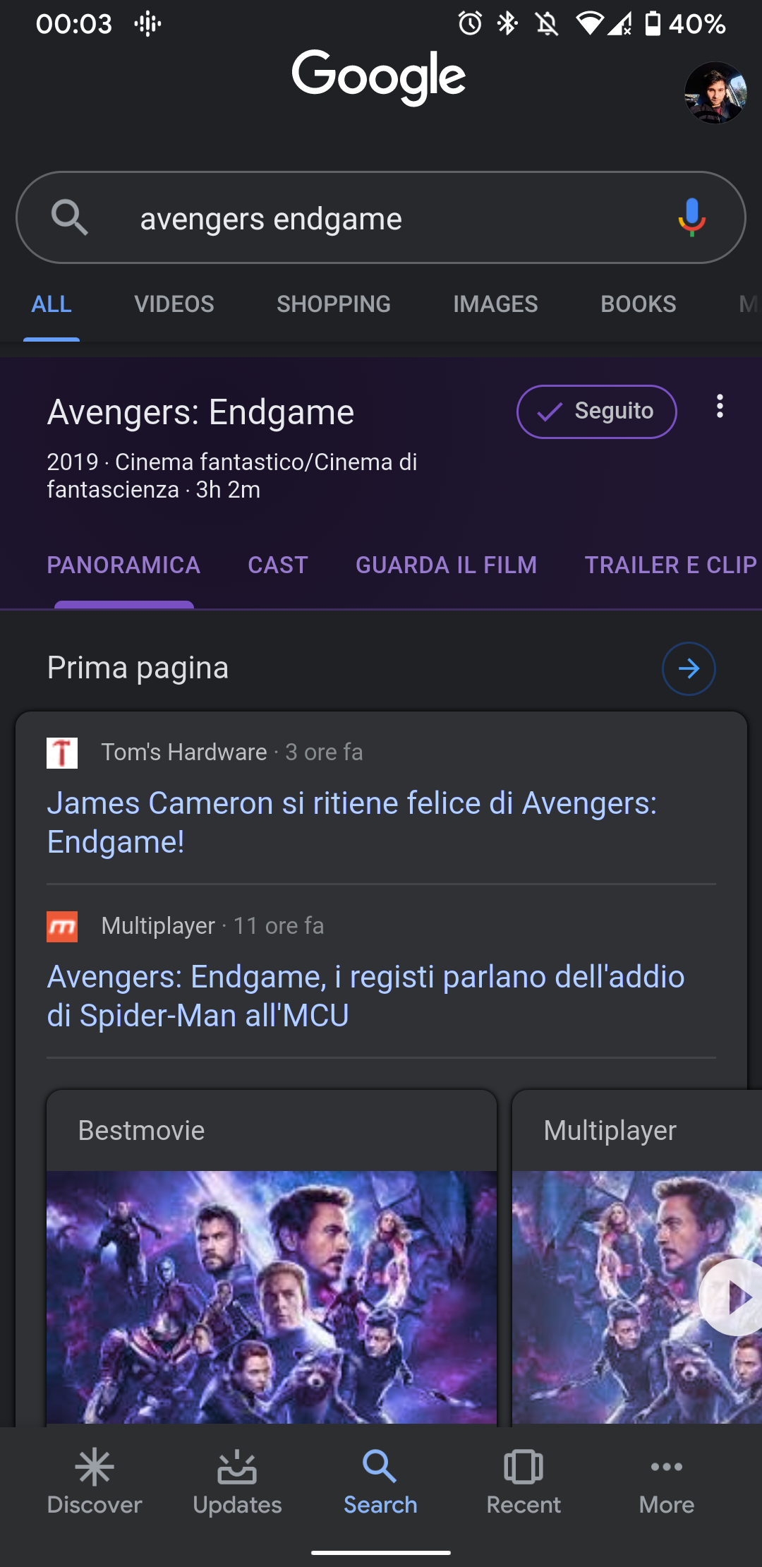This screenshot has height=1567, width=762.
Task: Tap the magnifier icon in search bar
Action: click(x=69, y=217)
